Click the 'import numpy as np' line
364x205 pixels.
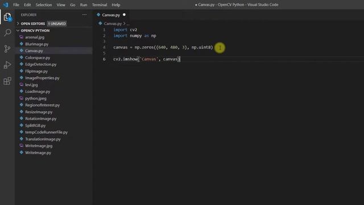pos(135,35)
